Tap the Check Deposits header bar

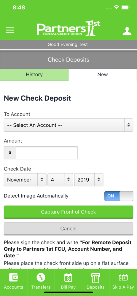[68, 60]
